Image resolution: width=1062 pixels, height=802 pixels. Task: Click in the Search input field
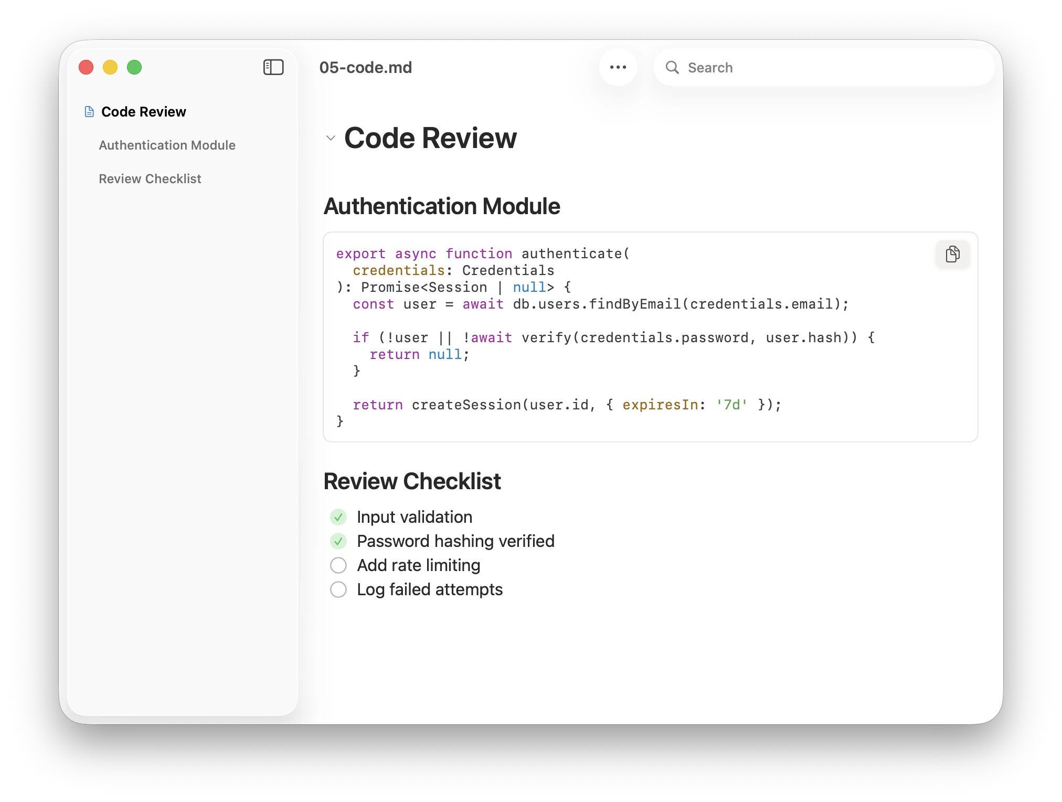click(x=834, y=67)
